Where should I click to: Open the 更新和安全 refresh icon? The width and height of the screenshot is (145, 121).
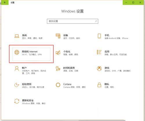[17, 101]
